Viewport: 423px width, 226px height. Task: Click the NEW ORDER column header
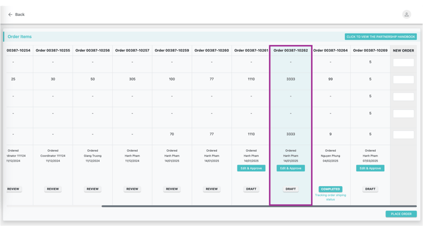click(403, 50)
